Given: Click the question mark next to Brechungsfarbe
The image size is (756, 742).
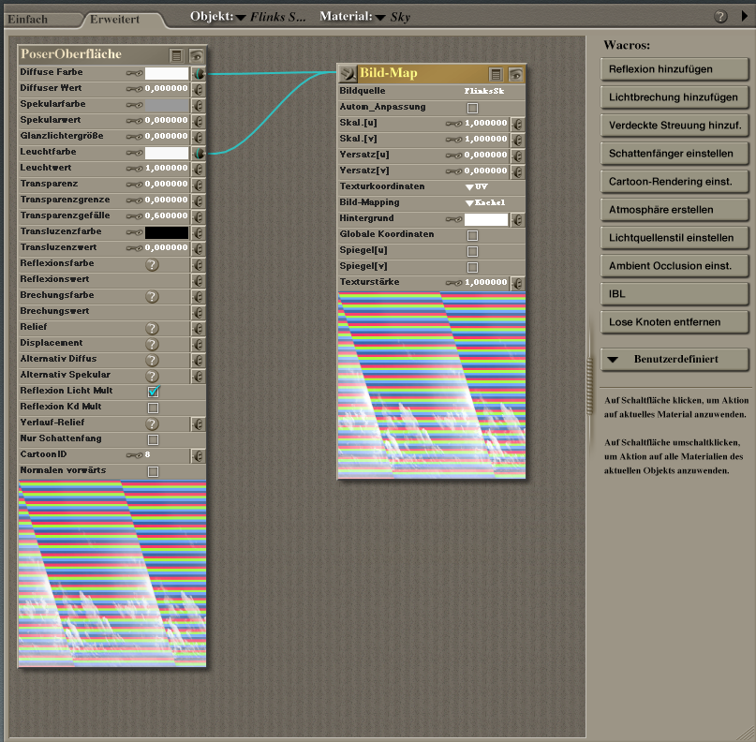Looking at the screenshot, I should point(152,296).
